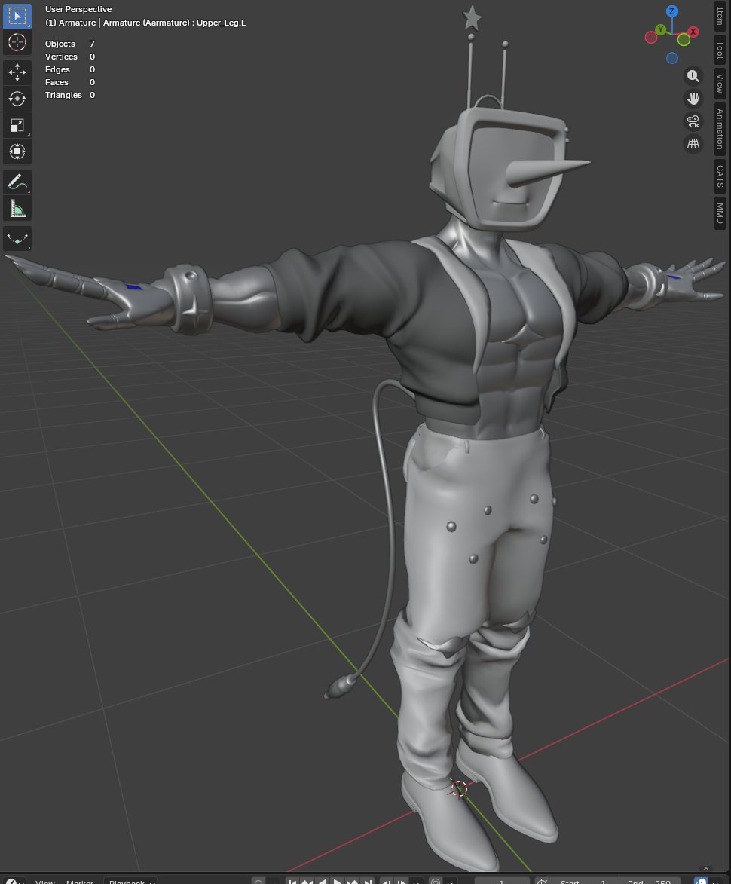Open the timeline View menu
The image size is (731, 884).
(x=45, y=882)
